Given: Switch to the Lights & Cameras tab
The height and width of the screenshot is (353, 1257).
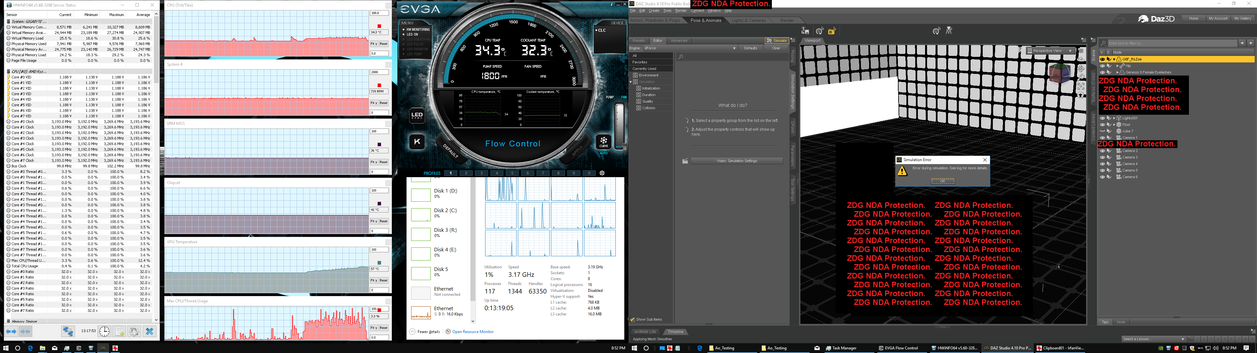Looking at the screenshot, I should point(749,21).
